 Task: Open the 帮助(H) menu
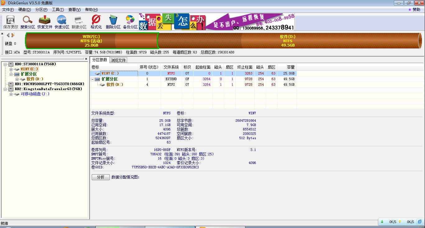[91, 10]
